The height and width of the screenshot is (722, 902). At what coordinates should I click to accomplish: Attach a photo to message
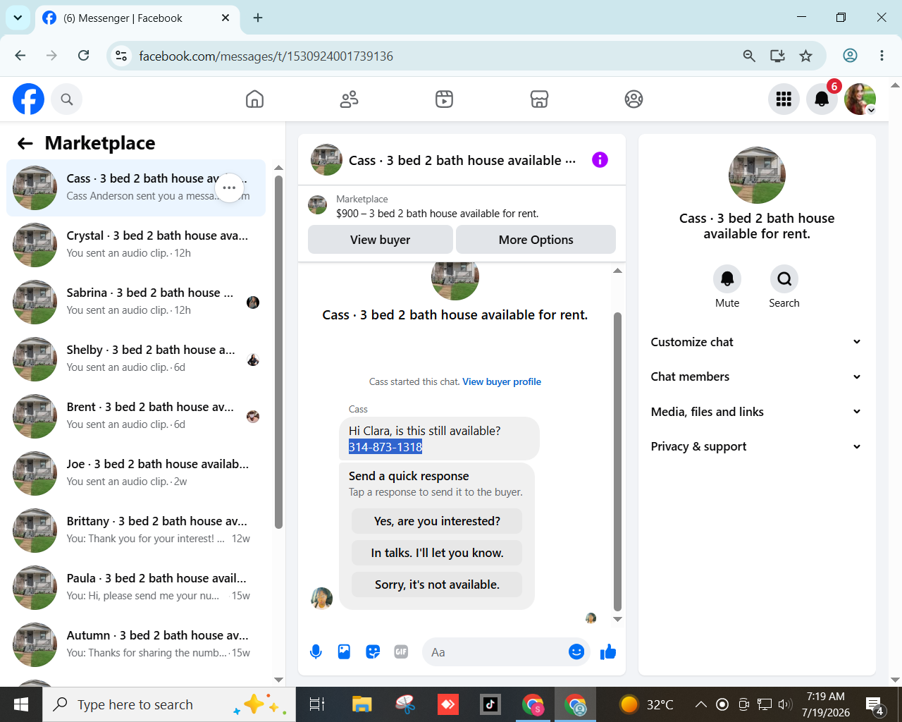(344, 652)
